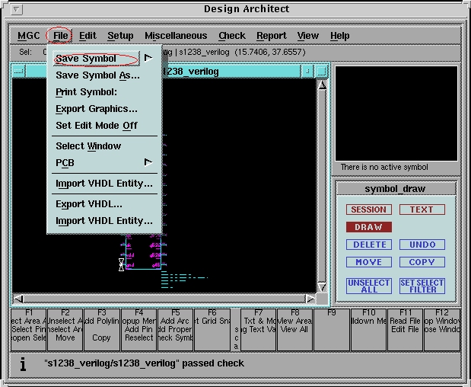Screen dimensions: 471x387
Task: Toggle Set Edit Mode Off
Action: (x=97, y=126)
